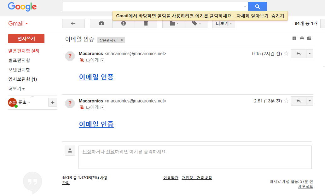Reply to the 2:51 message
Image resolution: width=325 pixels, height=196 pixels.
(x=299, y=101)
